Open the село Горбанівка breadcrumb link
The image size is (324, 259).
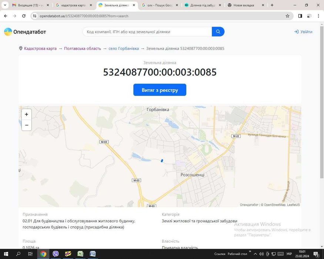pyautogui.click(x=124, y=48)
